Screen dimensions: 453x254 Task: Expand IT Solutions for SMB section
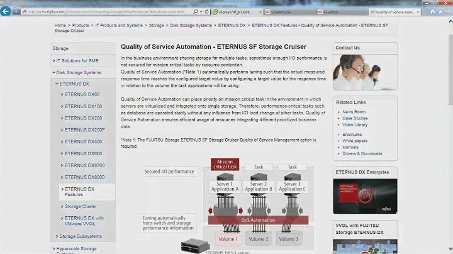coord(77,60)
